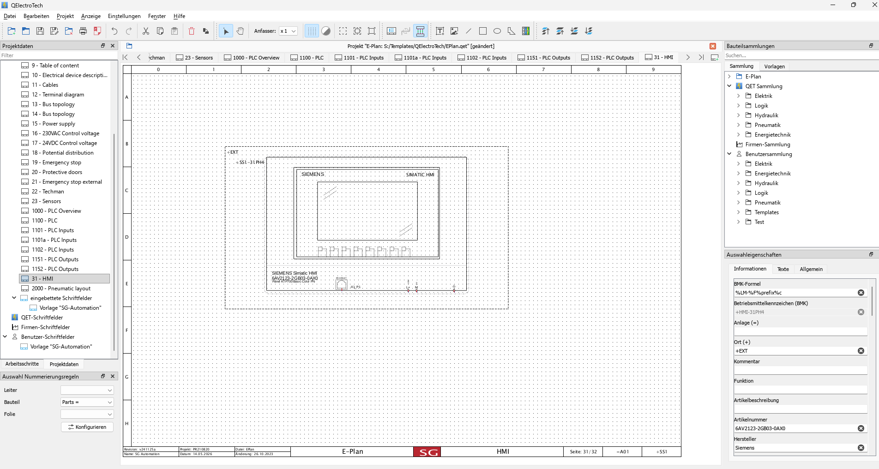879x469 pixels.
Task: Select the line drawing tool
Action: click(469, 31)
